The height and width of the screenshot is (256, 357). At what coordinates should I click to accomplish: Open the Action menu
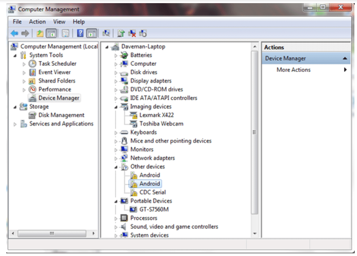click(x=37, y=21)
